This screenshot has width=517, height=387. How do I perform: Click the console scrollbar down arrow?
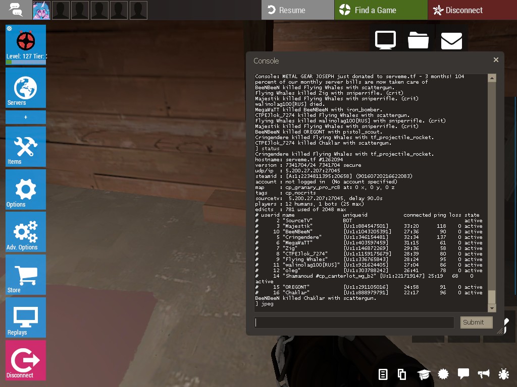coord(491,308)
